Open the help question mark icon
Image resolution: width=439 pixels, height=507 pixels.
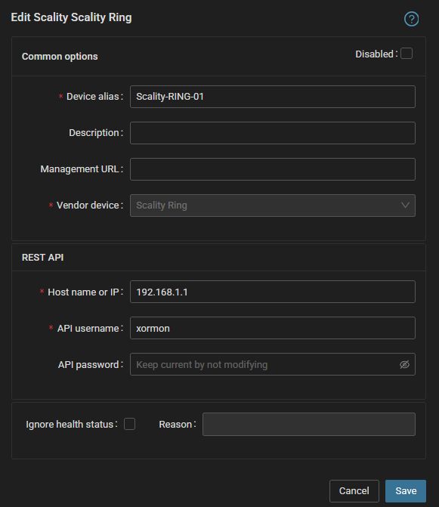click(x=411, y=19)
